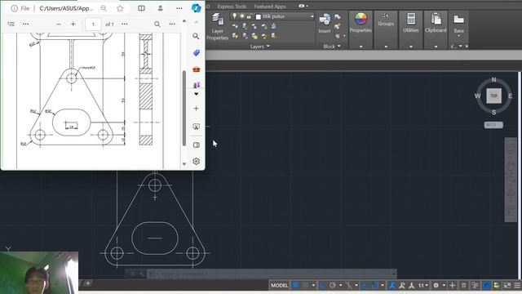This screenshot has height=294, width=522.
Task: Open the Properties color wheel panel
Action: click(361, 23)
